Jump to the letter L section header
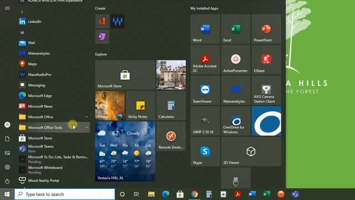The width and height of the screenshot is (355, 200). (22, 11)
